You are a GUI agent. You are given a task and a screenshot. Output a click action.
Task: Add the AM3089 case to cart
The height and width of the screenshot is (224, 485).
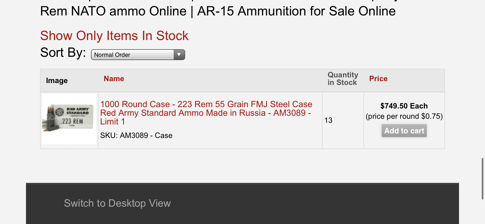(x=404, y=131)
